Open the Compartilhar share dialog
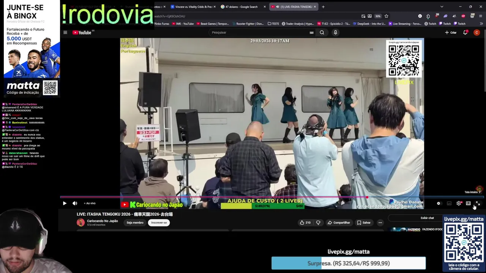Screen dimensions: 486x273 (x=339, y=223)
